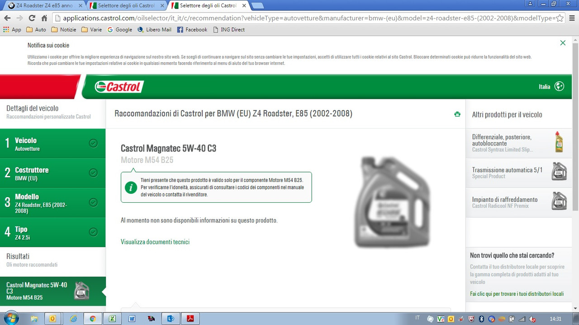Click the Castrol logo

coord(119,87)
